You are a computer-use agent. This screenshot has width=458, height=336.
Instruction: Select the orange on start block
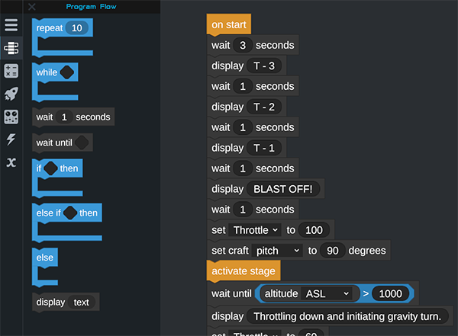228,24
